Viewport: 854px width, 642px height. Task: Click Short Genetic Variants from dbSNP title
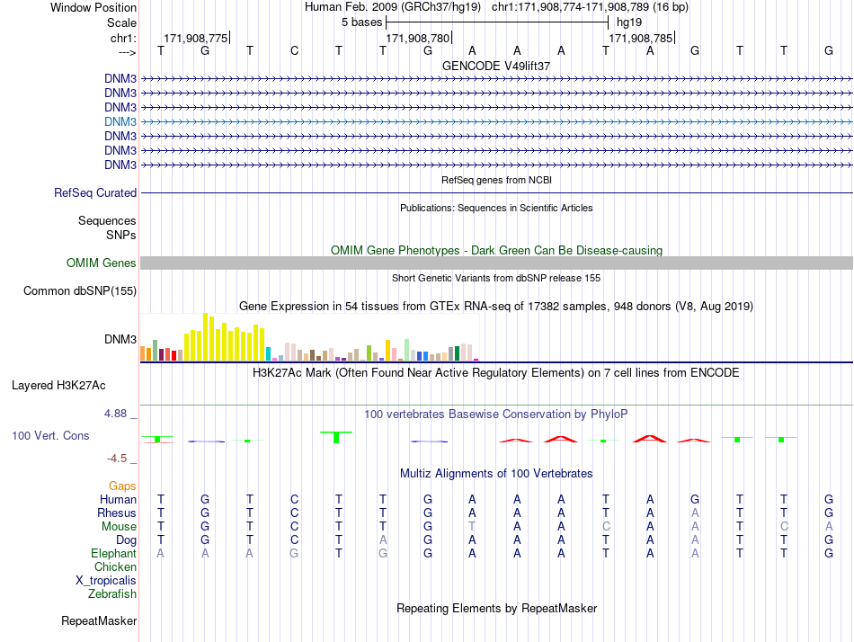(x=496, y=278)
